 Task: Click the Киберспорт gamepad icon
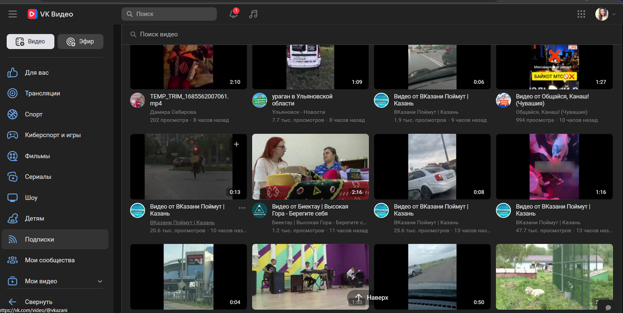[13, 135]
